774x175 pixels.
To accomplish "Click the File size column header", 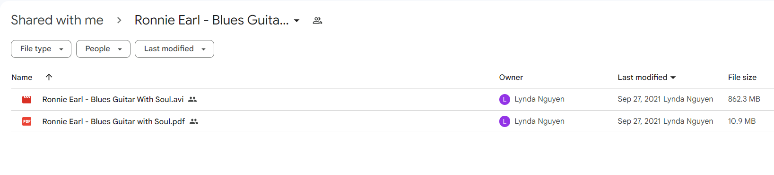I will pos(742,77).
